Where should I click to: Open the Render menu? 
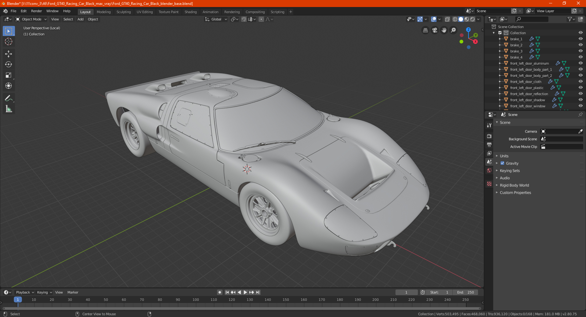[36, 11]
